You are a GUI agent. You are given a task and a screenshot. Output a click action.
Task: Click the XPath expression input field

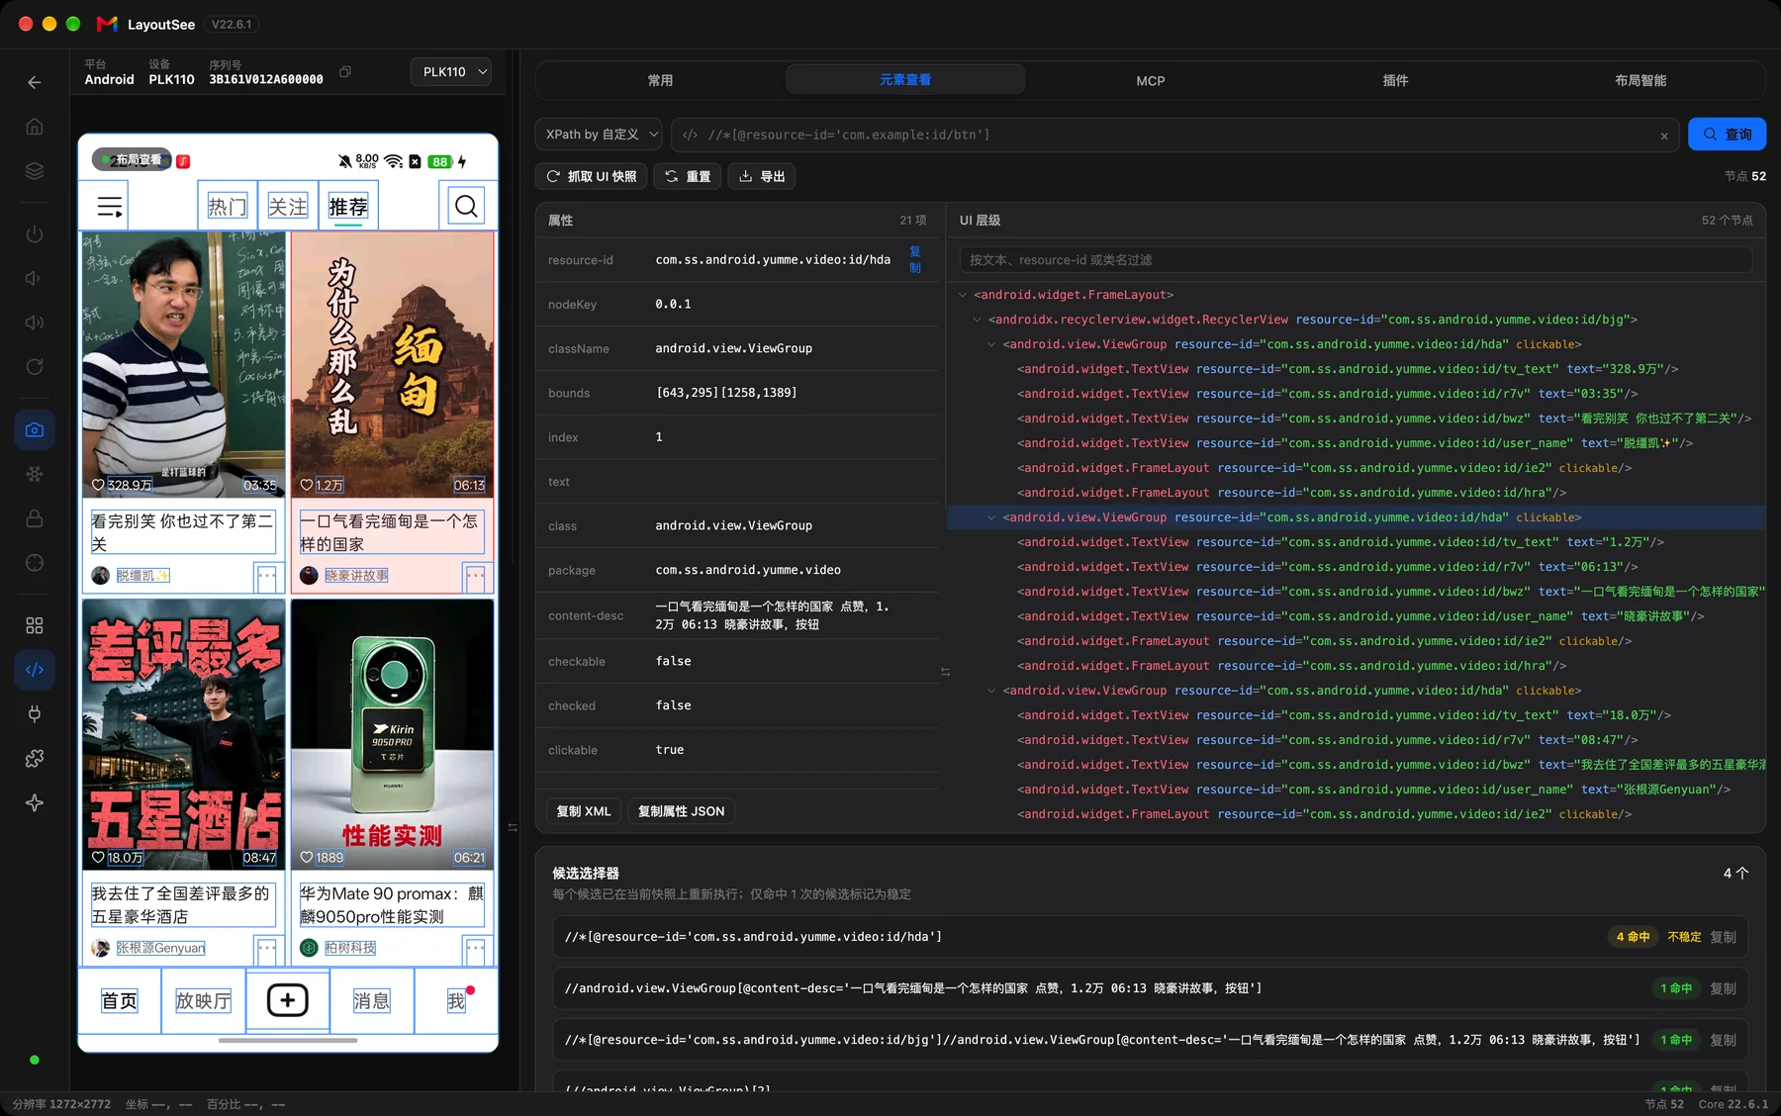pyautogui.click(x=1175, y=135)
